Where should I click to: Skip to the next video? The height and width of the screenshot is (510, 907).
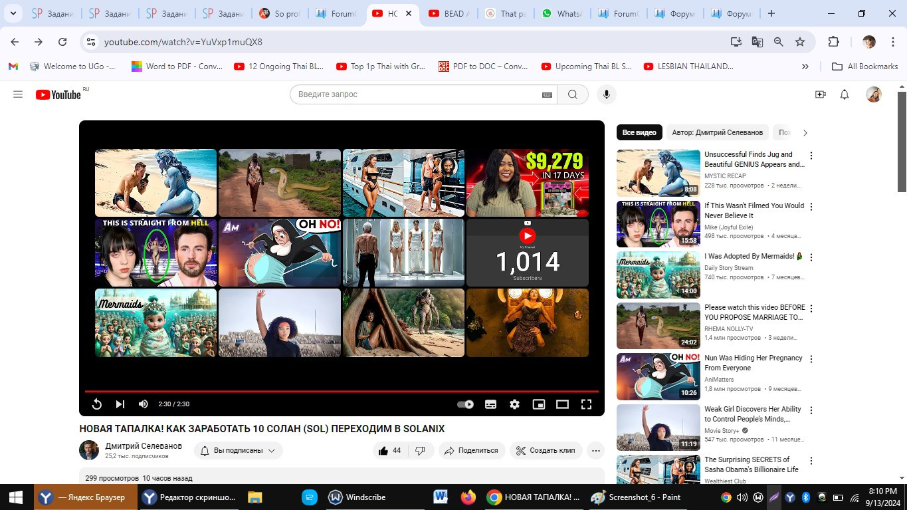(x=120, y=404)
